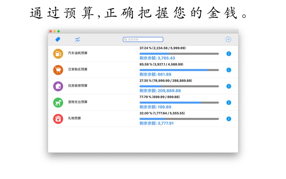Open info for 住房装修预算 row

tap(229, 86)
